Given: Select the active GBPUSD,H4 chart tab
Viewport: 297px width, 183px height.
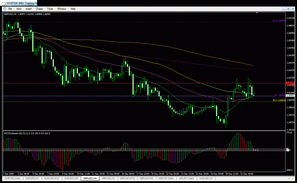Looking at the screenshot, I should (90, 178).
